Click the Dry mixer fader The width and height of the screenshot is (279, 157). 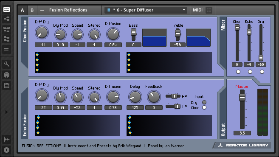coord(261,58)
